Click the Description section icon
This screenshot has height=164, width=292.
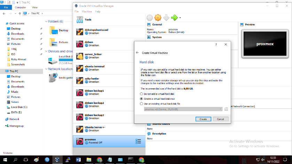149,134
